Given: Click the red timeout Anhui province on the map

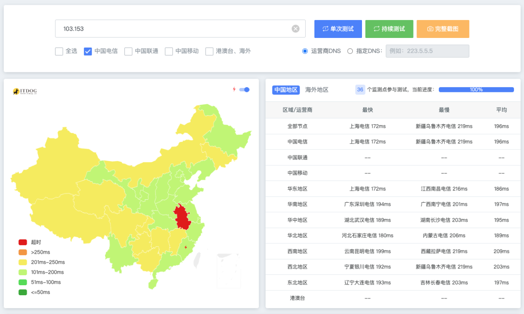Looking at the screenshot, I should tap(182, 217).
